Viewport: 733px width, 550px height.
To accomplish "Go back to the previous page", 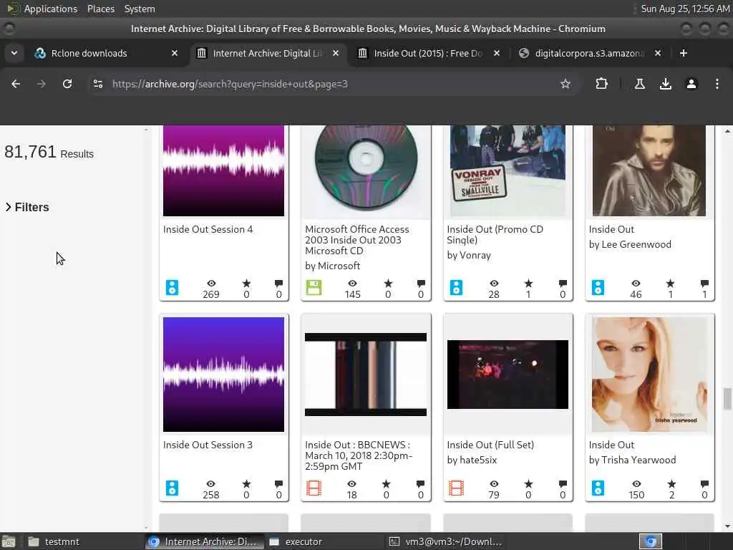I will click(x=16, y=84).
